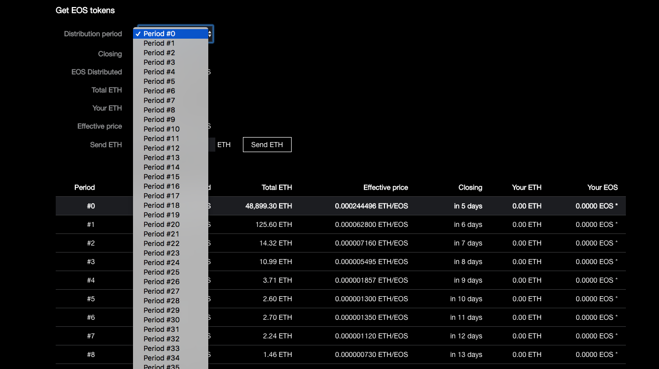Image resolution: width=659 pixels, height=369 pixels.
Task: Pick Period #27 in the list
Action: pos(171,291)
